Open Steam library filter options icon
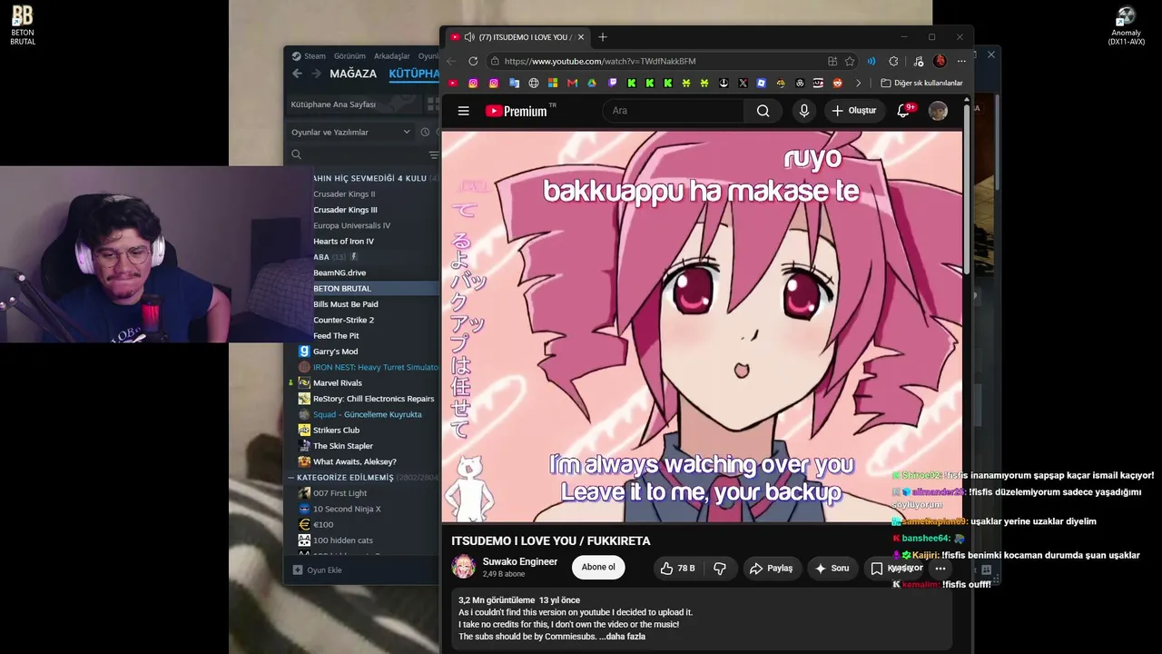The height and width of the screenshot is (654, 1162). coord(433,154)
